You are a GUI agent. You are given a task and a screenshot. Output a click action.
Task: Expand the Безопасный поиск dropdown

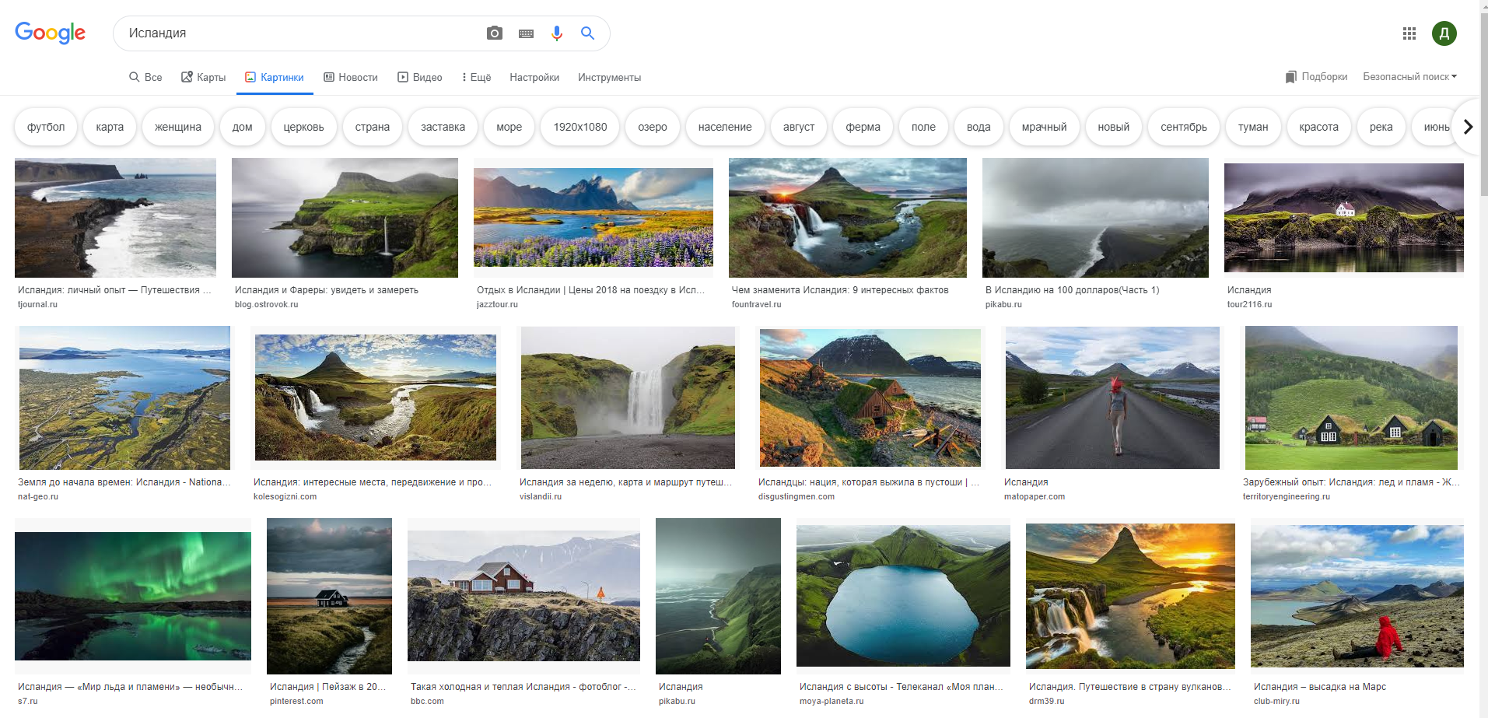click(1409, 76)
